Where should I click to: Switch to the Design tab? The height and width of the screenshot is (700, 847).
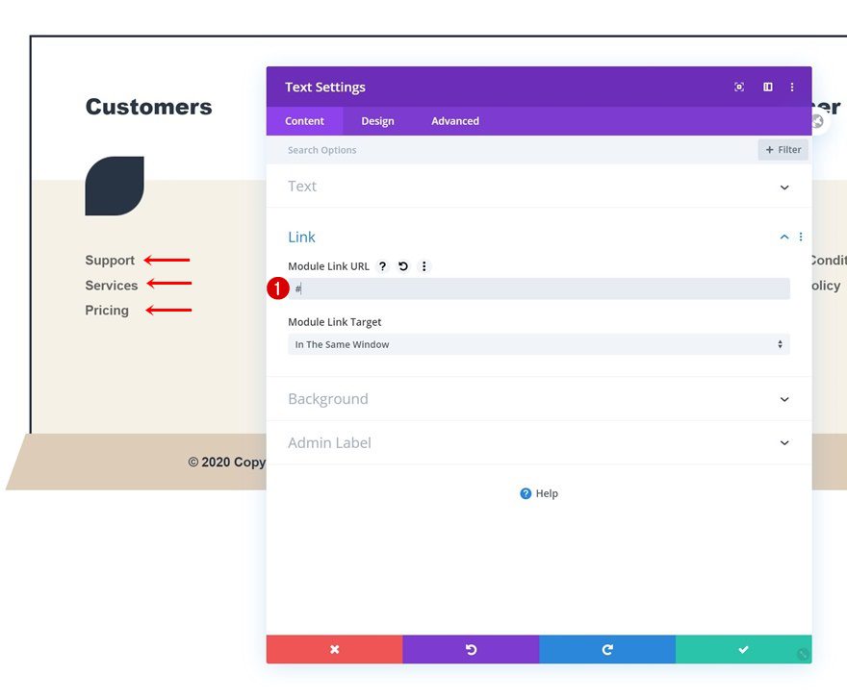(x=377, y=121)
